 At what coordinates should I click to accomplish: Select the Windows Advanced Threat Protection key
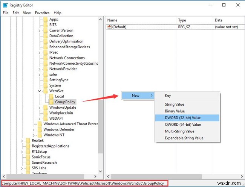tap(70, 124)
